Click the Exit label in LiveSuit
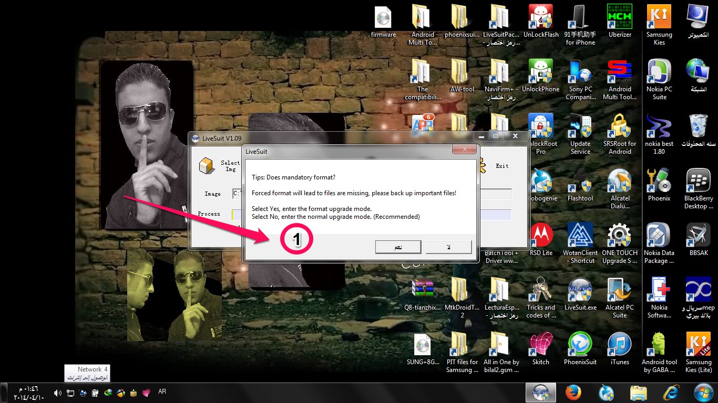 click(x=502, y=166)
